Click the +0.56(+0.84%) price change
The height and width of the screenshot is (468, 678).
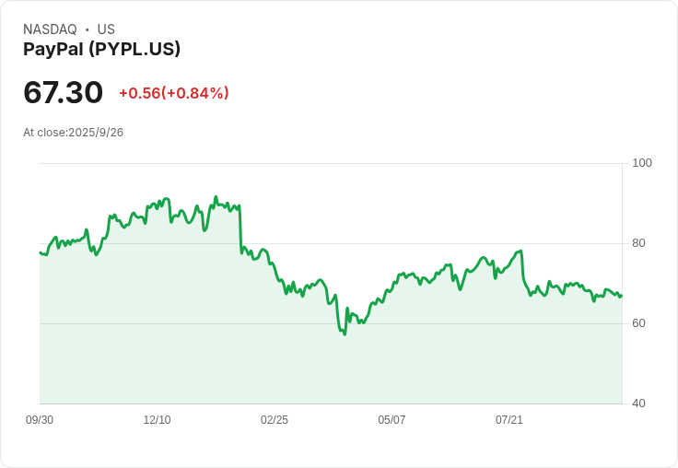(x=174, y=93)
